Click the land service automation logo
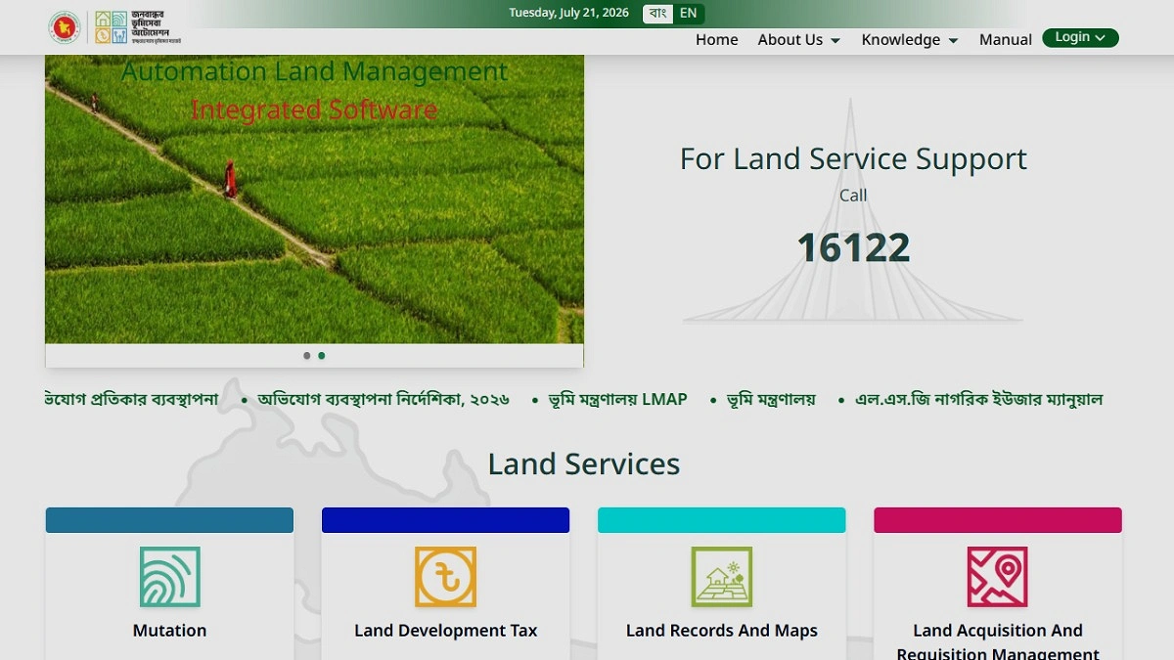Image resolution: width=1174 pixels, height=660 pixels. click(x=138, y=27)
